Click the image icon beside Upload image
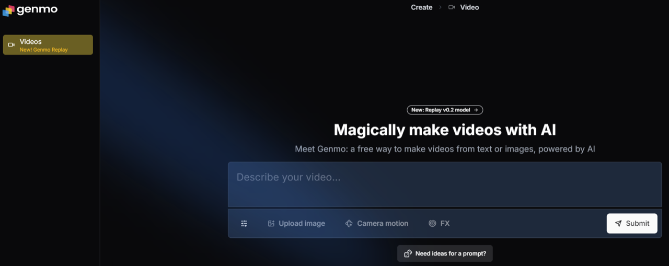Viewport: 669px width, 266px height. coord(271,223)
